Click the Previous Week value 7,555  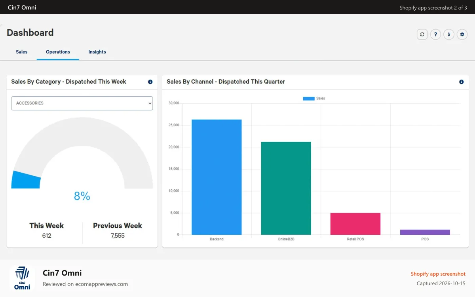coord(118,236)
